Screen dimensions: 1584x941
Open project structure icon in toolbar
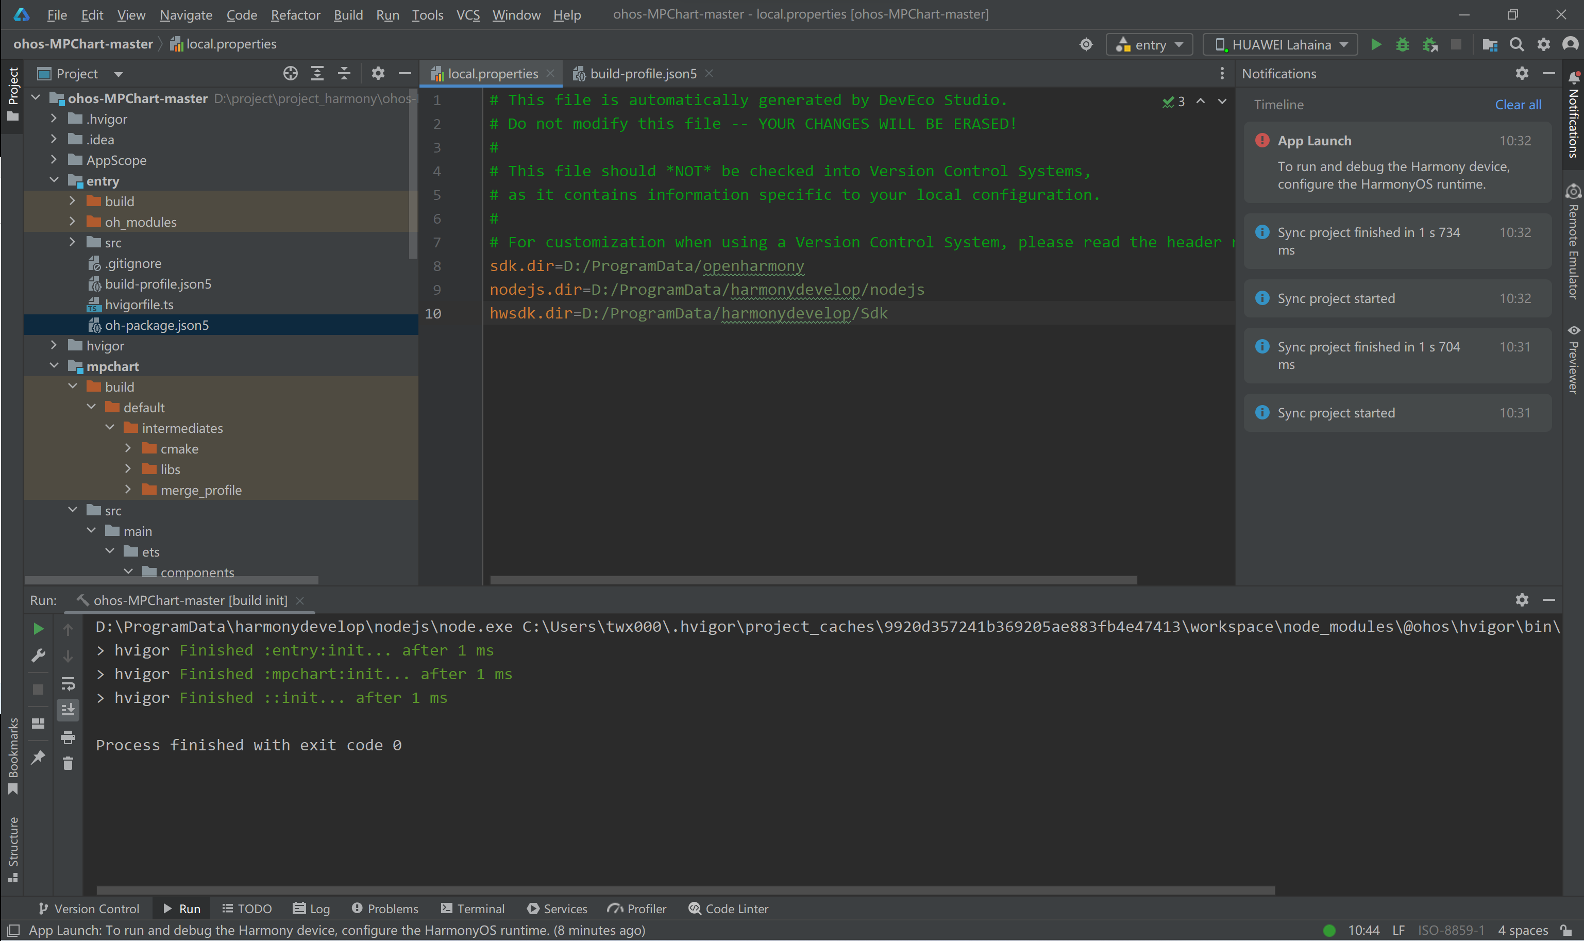pos(1490,44)
